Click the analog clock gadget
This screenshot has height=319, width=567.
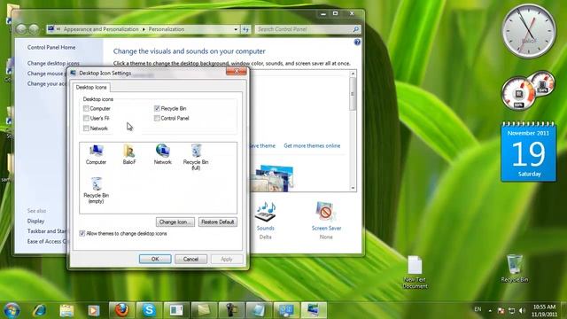coord(528,31)
